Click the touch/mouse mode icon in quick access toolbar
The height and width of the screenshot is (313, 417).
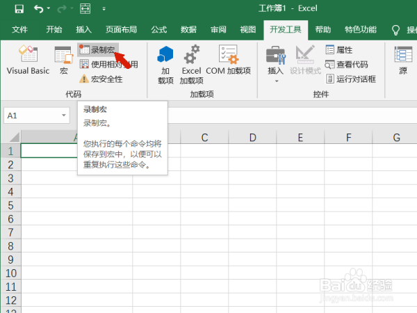(85, 9)
